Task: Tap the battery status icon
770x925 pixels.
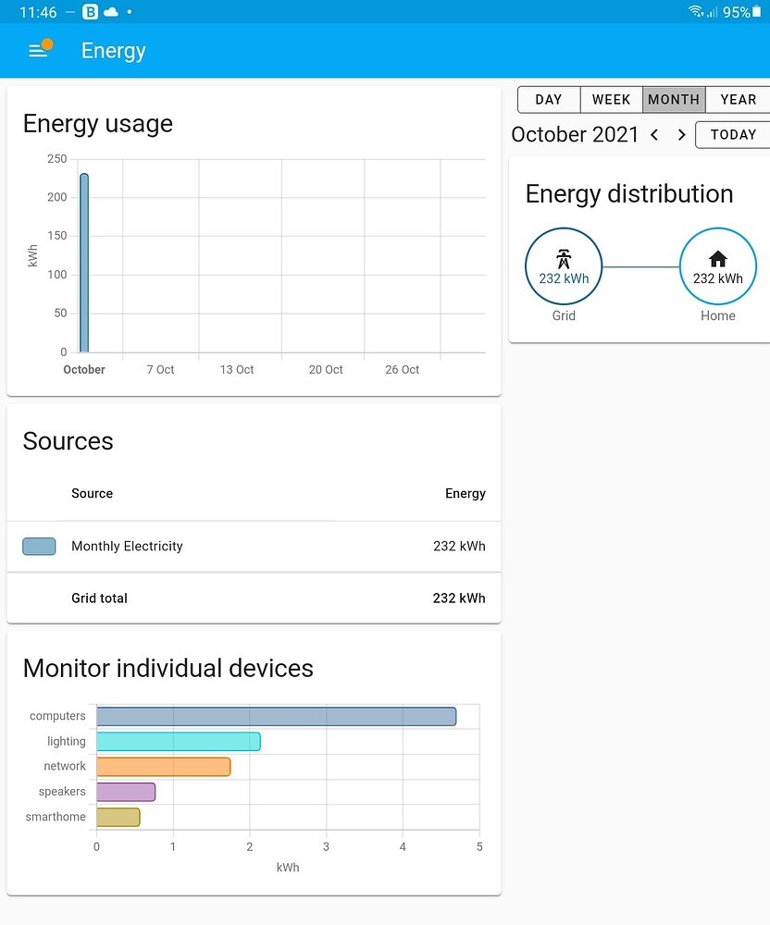Action: 756,11
